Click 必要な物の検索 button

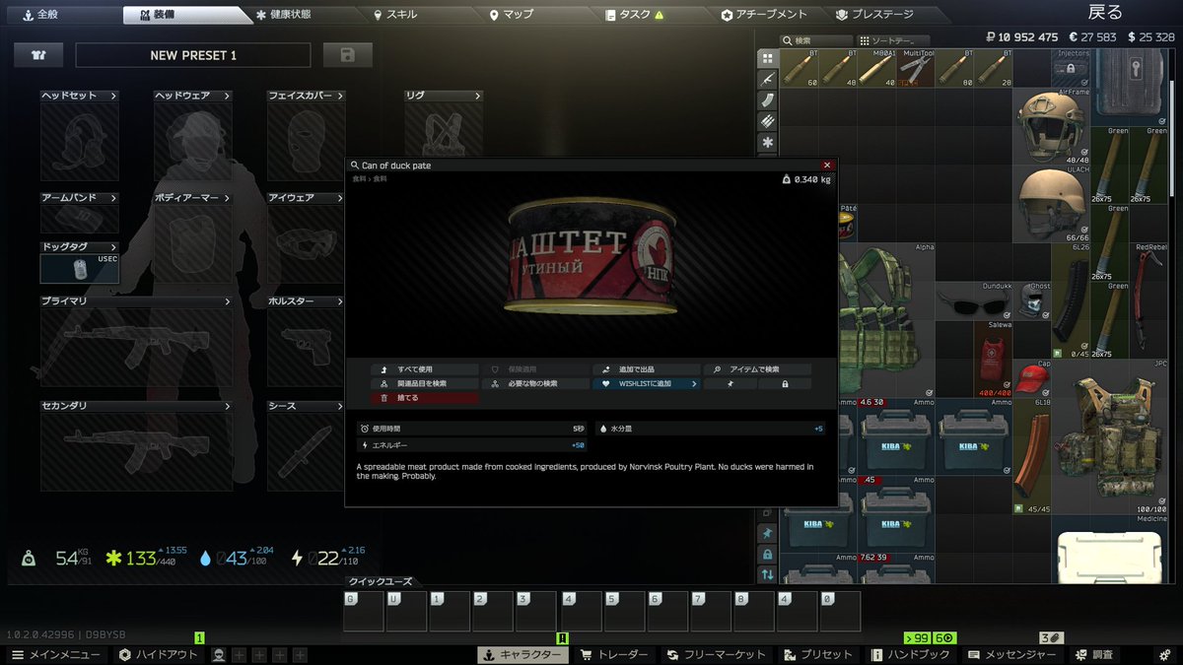535,383
